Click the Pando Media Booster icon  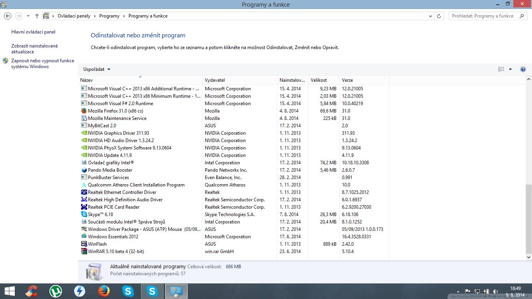(84, 170)
